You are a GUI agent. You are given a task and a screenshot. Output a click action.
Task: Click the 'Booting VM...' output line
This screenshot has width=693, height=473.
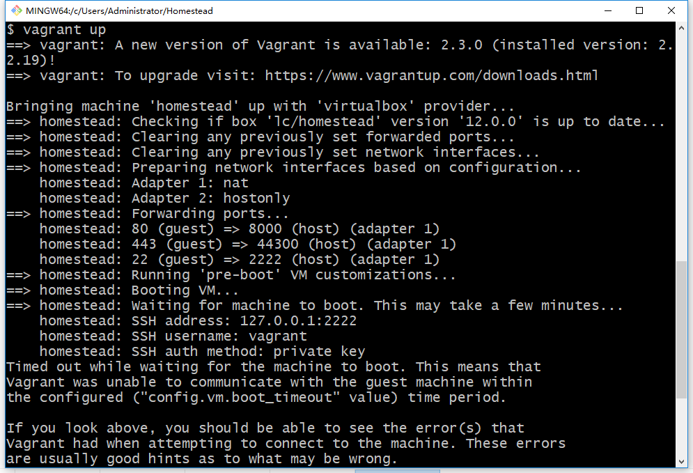point(185,290)
